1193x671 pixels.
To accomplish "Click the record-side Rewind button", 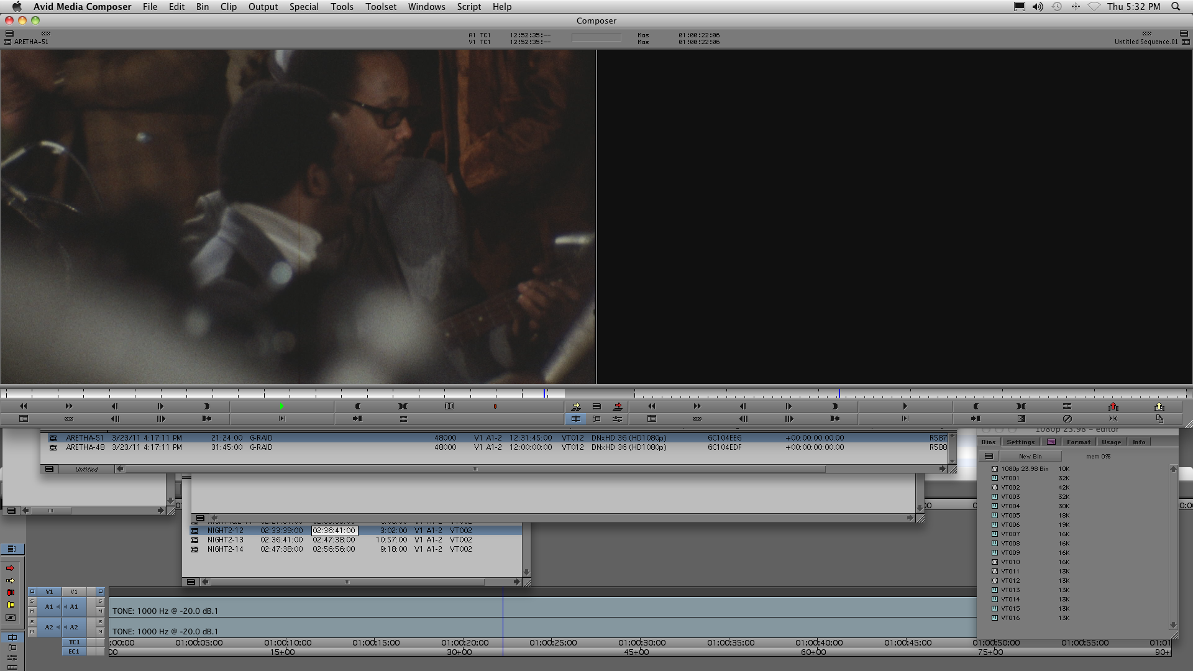I will point(651,406).
